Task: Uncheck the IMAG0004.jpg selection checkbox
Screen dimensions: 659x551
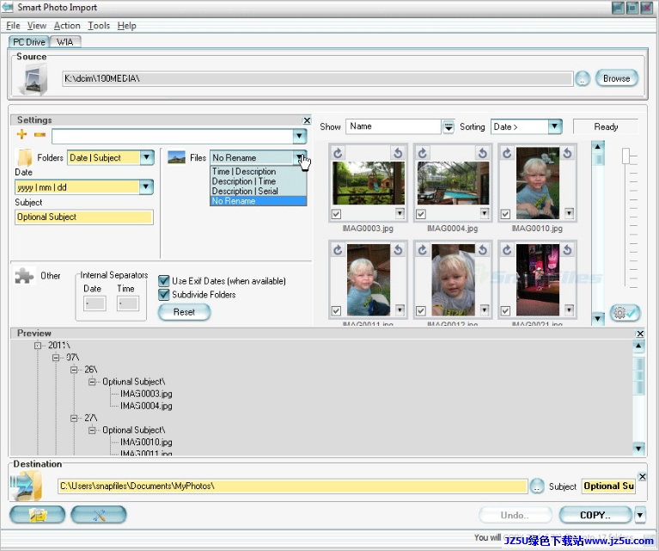Action: tap(421, 214)
